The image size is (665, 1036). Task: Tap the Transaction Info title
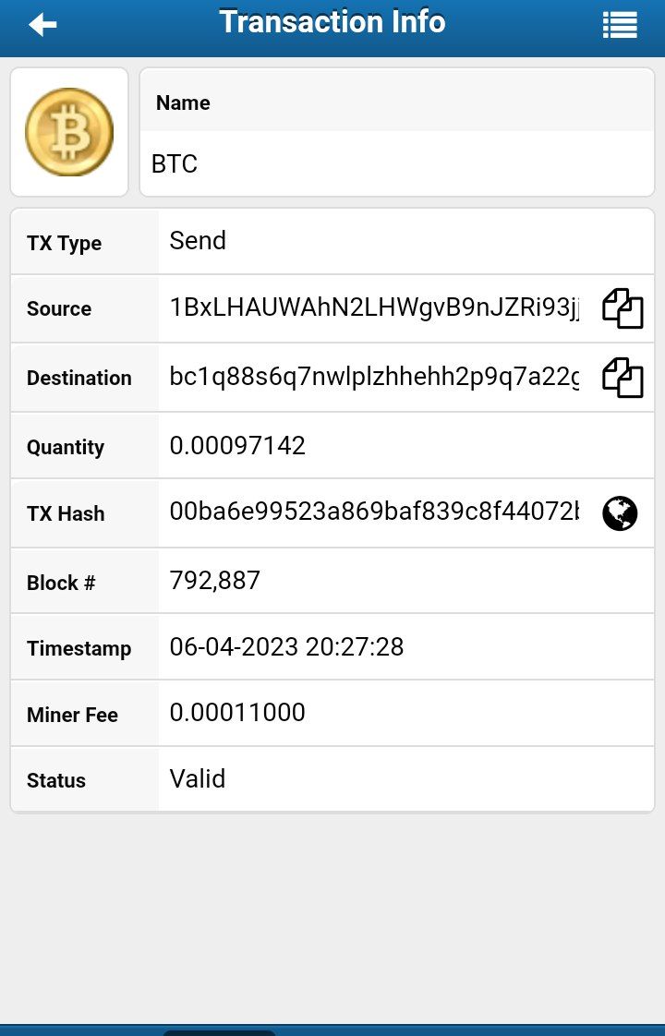(332, 22)
